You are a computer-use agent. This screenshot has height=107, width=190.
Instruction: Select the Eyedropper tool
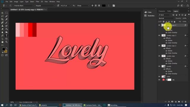coord(7,19)
